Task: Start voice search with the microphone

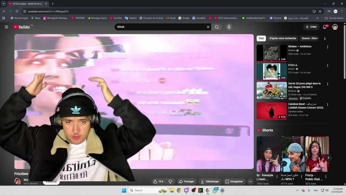Action: pos(229,27)
